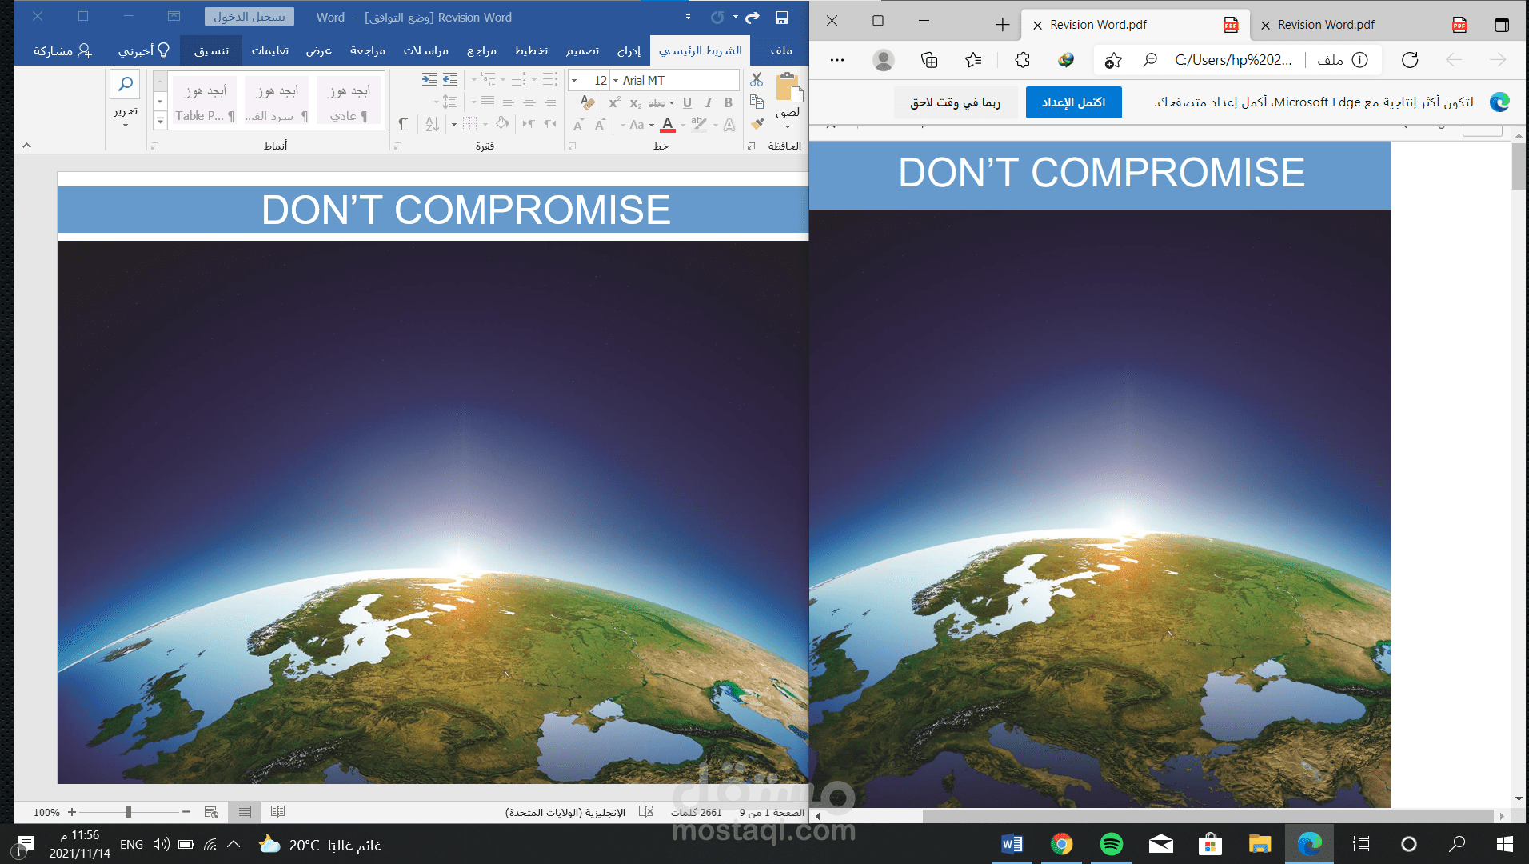Open the إدراج (Insert) ribbon tab
The width and height of the screenshot is (1529, 864).
[629, 50]
